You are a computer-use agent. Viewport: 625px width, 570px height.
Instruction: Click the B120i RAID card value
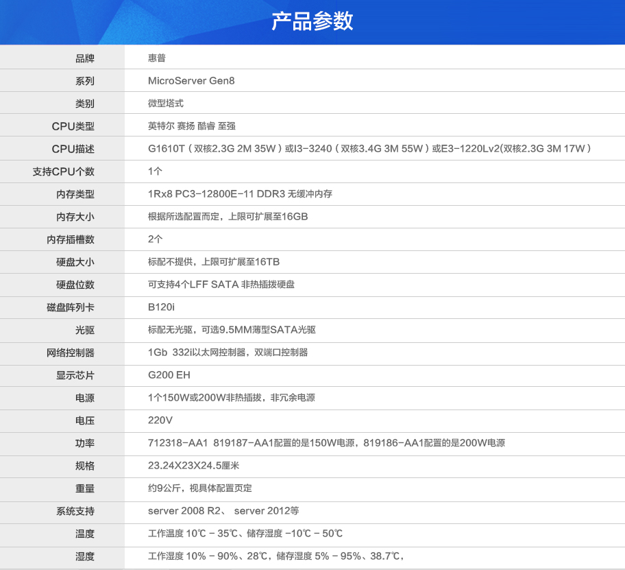click(161, 307)
